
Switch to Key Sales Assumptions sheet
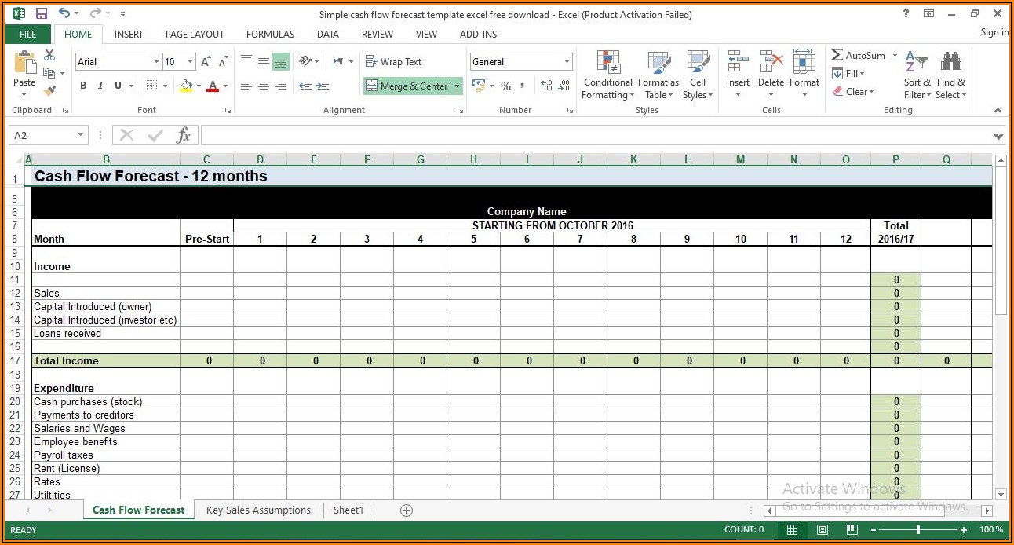[258, 510]
